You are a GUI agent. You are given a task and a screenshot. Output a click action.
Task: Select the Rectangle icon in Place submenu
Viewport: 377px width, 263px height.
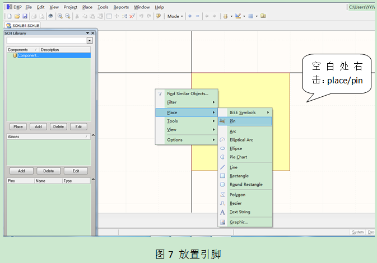[222, 176]
